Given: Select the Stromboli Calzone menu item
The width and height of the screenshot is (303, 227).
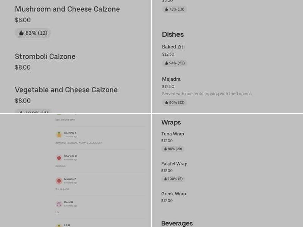Looking at the screenshot, I should coord(45,56).
